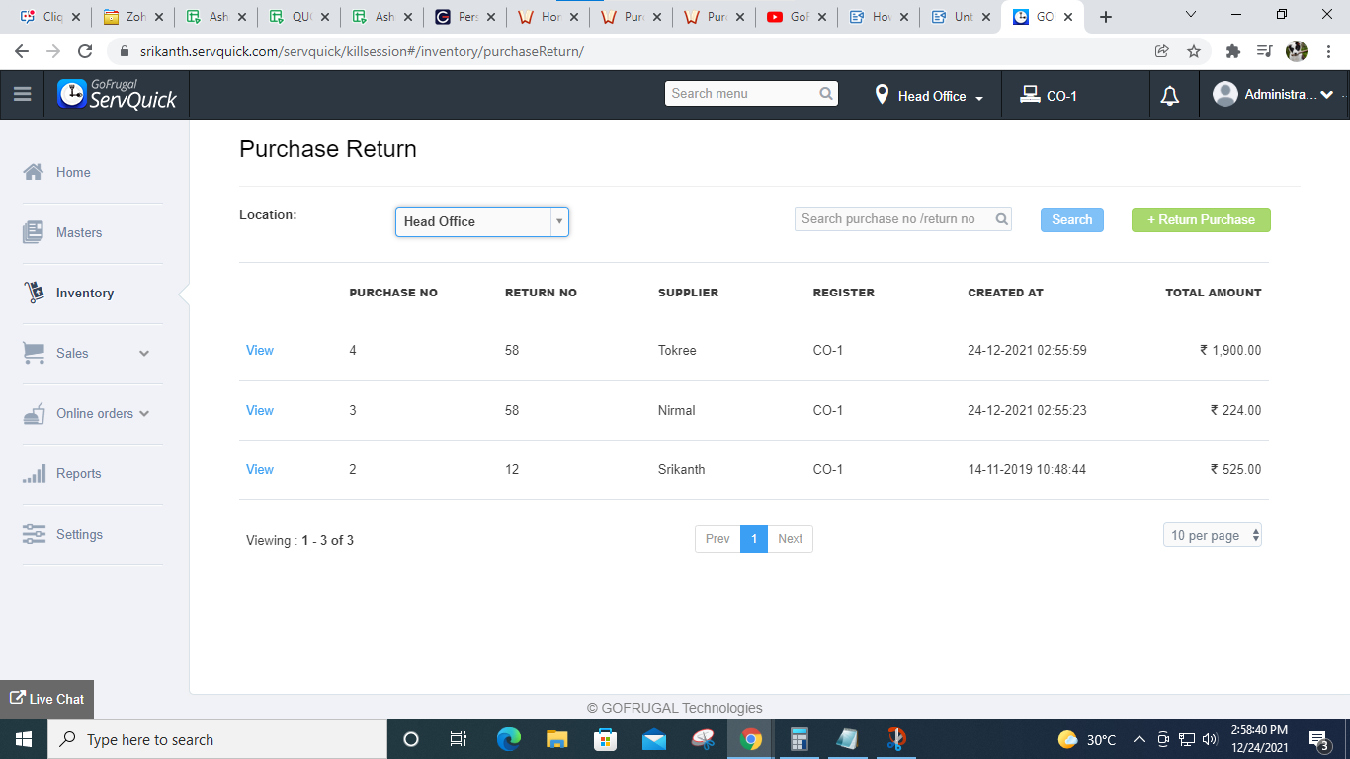This screenshot has width=1350, height=759.
Task: Click the Reports bar chart icon
Action: (x=34, y=473)
